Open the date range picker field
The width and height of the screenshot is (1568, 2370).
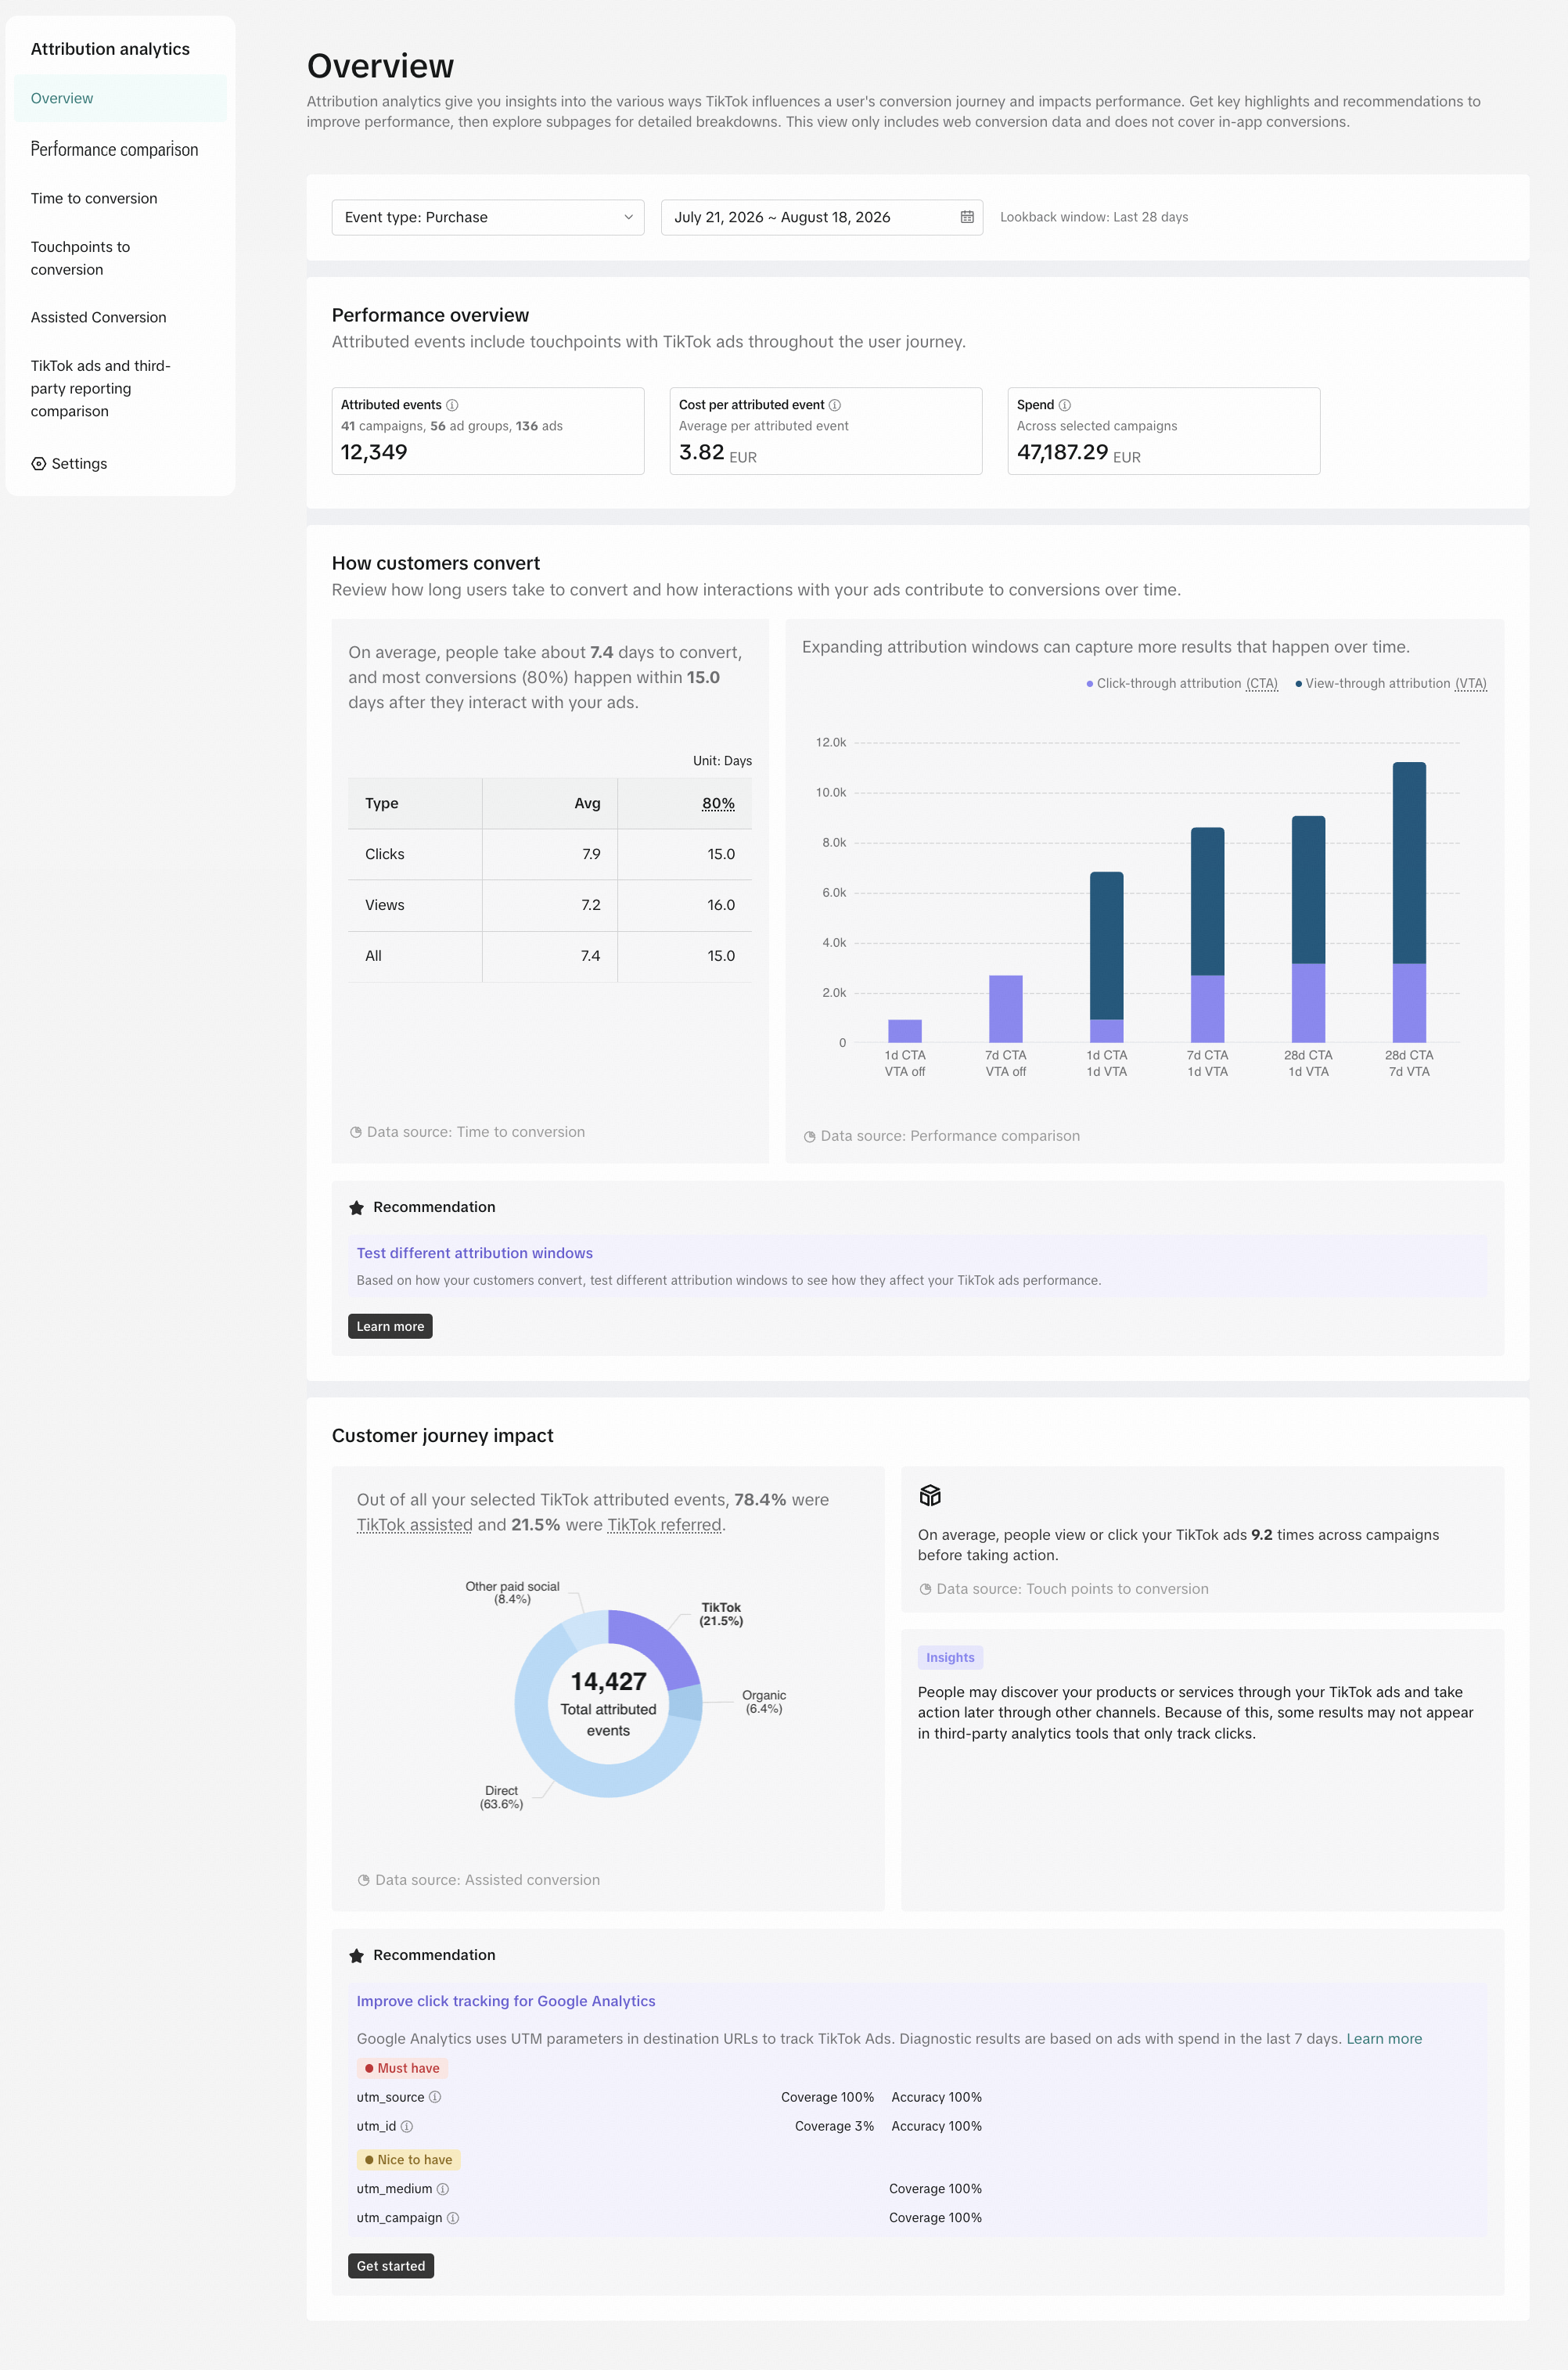[x=821, y=217]
